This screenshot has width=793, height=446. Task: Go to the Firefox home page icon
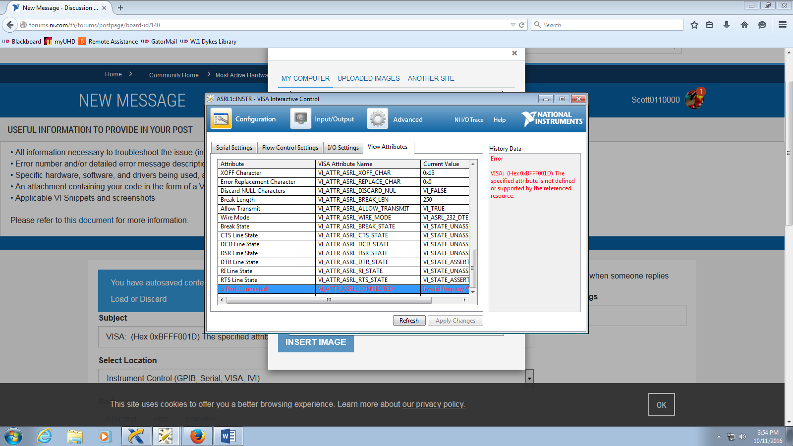[744, 25]
